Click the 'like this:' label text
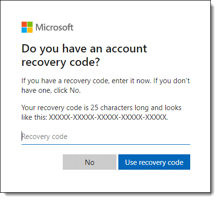Screen dimensions: 218x200 tap(34, 117)
